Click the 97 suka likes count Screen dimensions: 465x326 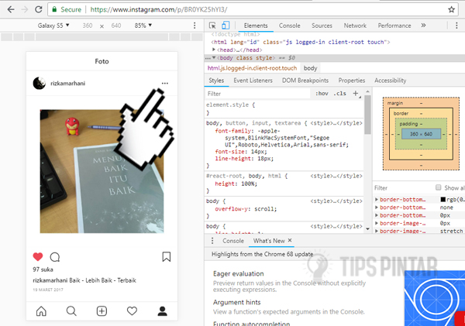(x=43, y=269)
